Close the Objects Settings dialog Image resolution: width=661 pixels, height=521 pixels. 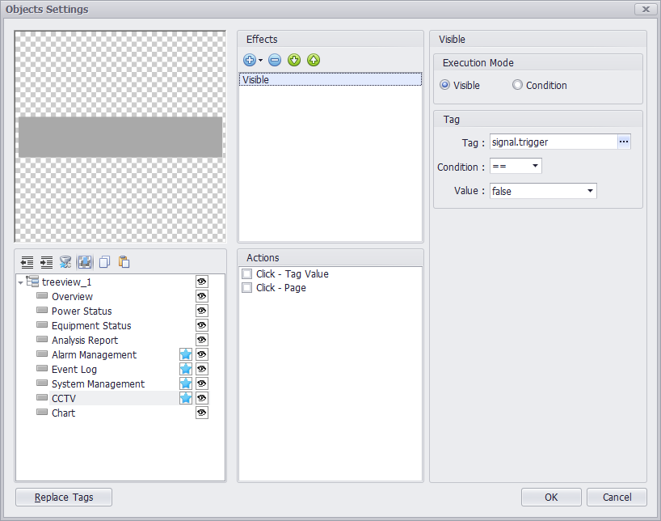(x=646, y=9)
